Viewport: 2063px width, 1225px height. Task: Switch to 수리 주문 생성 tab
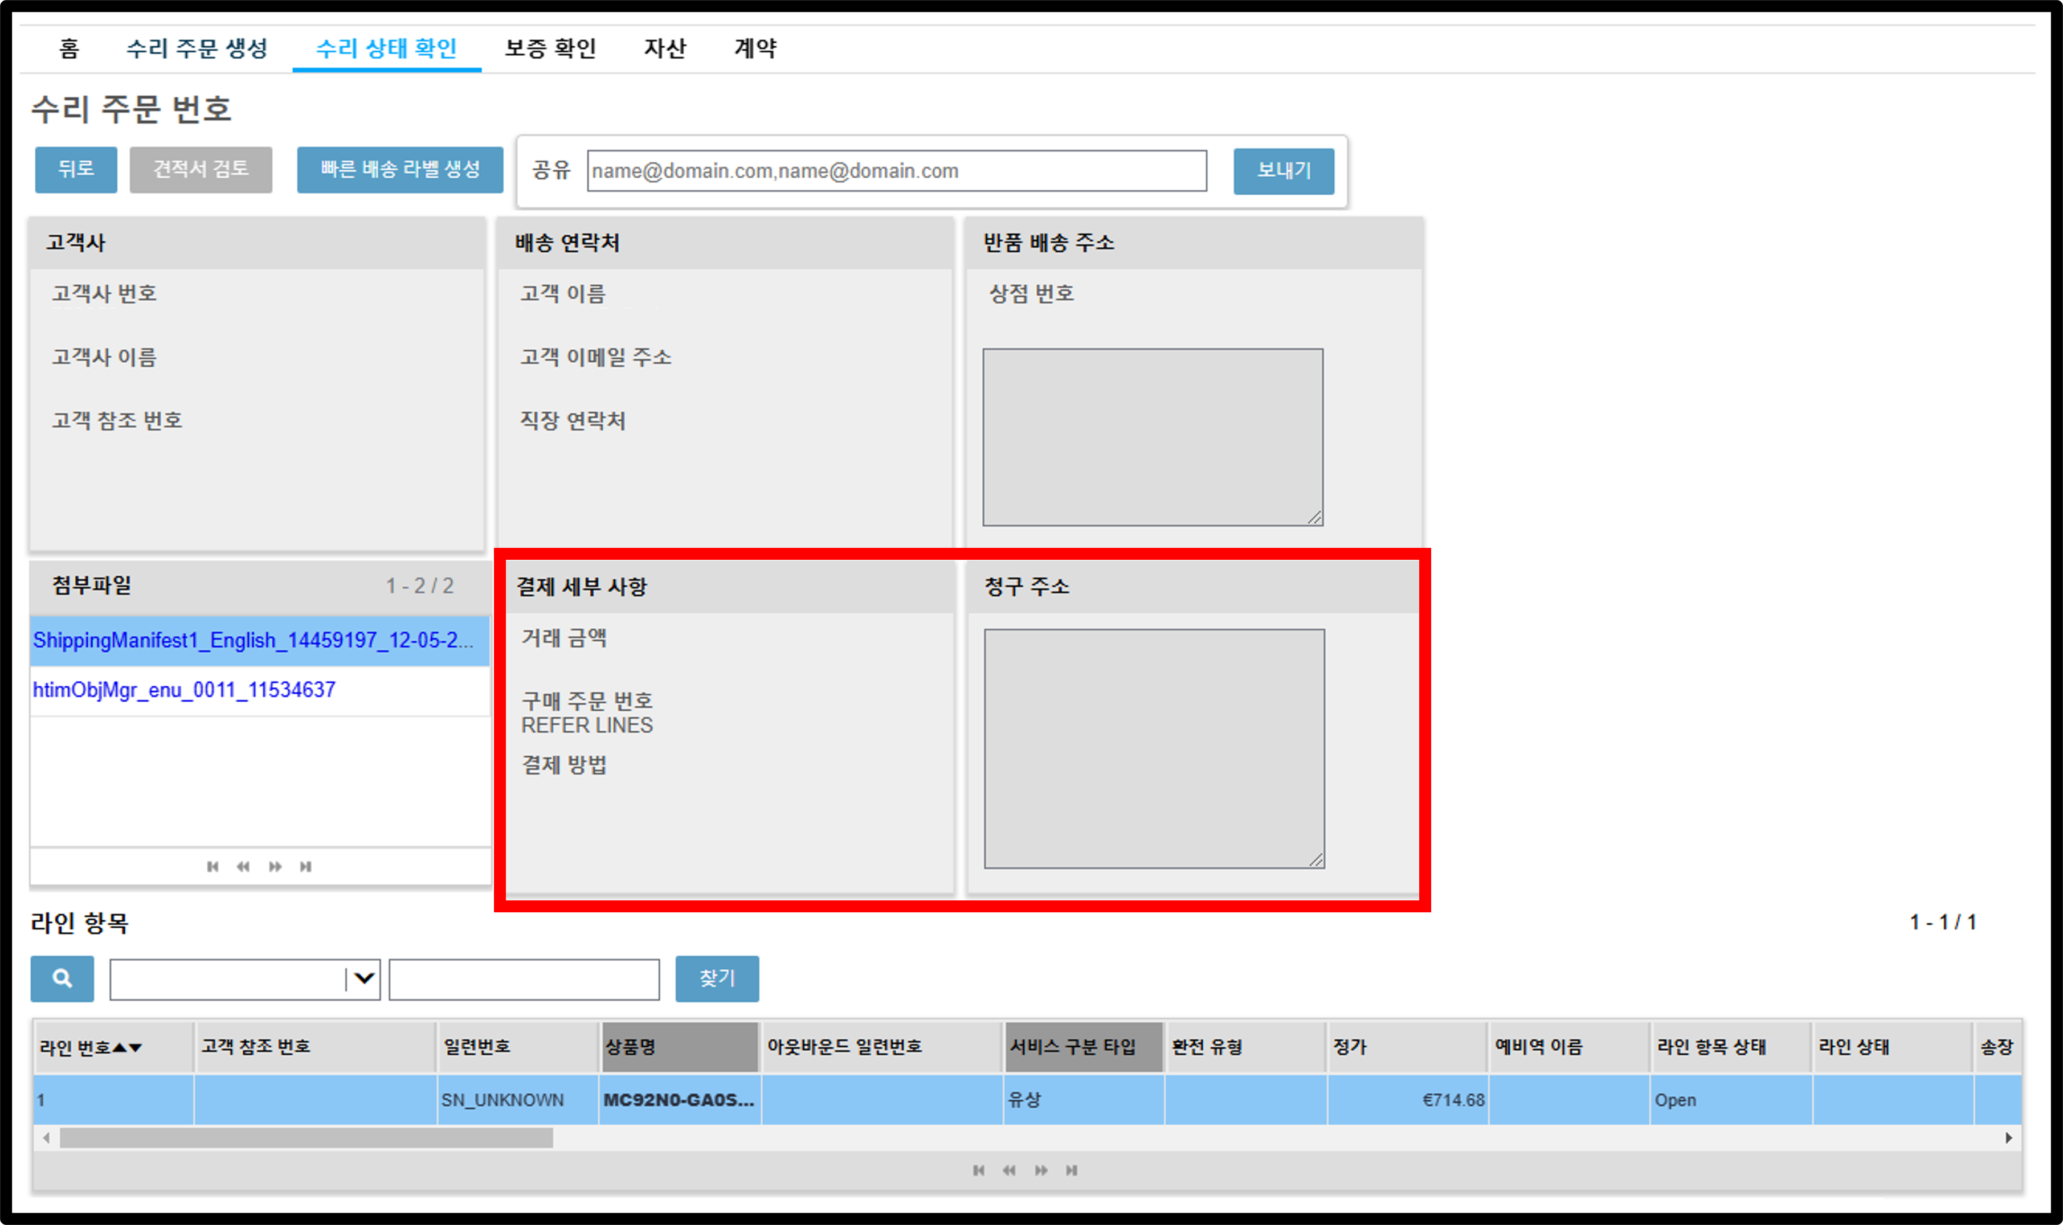[x=197, y=48]
